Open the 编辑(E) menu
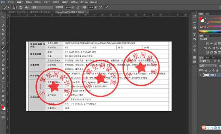221x134 pixels. (20, 2)
